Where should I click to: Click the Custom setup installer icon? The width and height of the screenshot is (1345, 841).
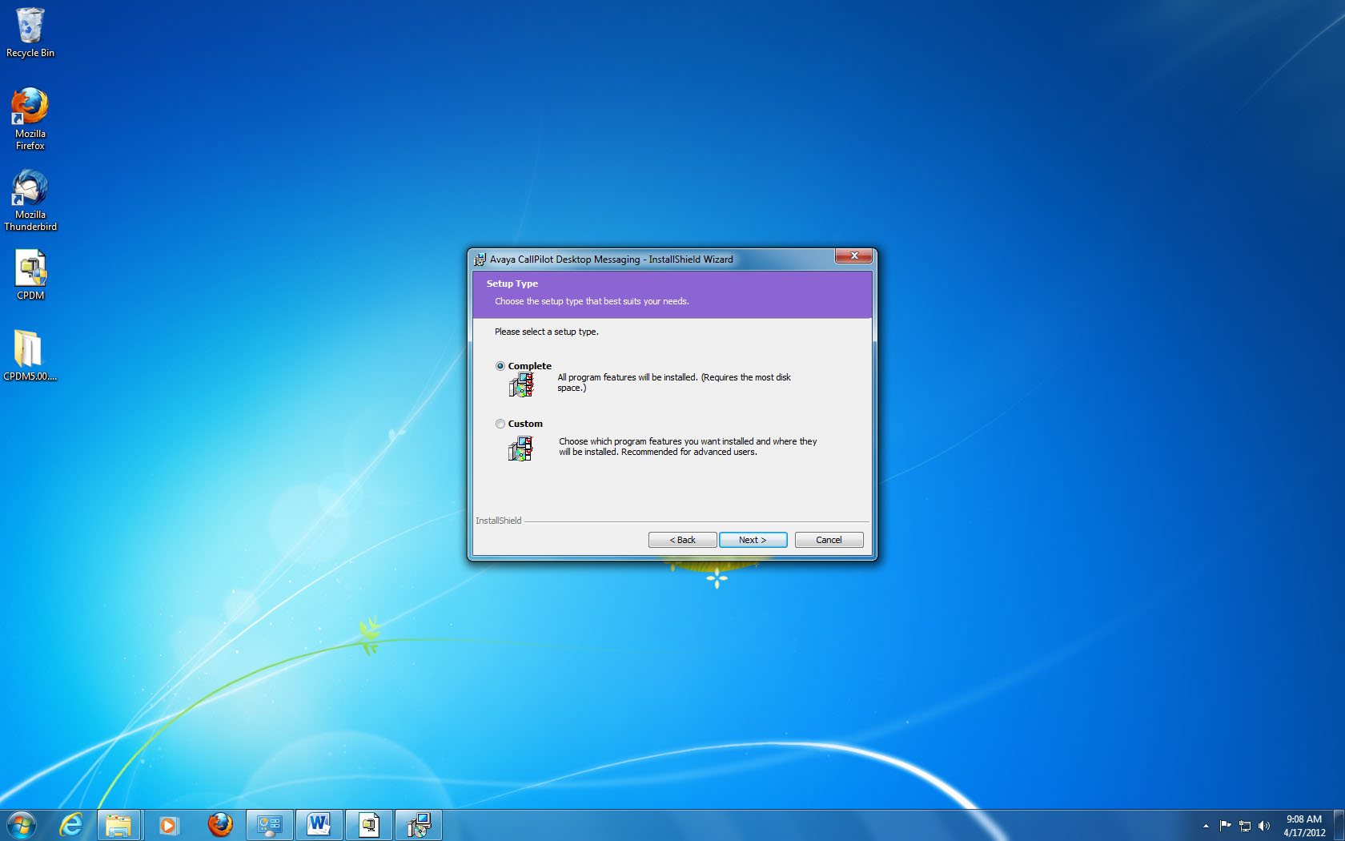coord(520,449)
